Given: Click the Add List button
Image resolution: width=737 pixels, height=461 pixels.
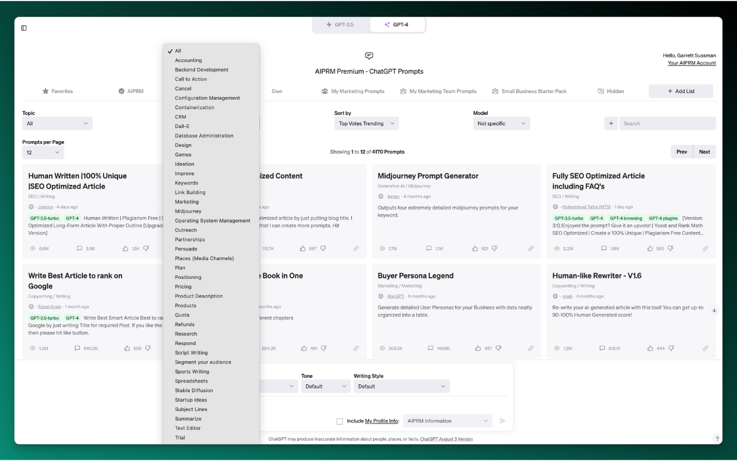Looking at the screenshot, I should [x=681, y=90].
